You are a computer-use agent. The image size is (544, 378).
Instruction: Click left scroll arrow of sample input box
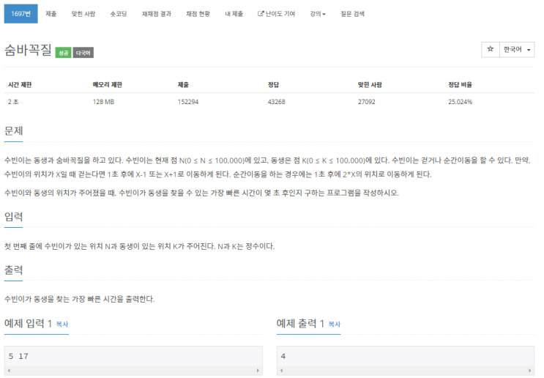[x=9, y=371]
